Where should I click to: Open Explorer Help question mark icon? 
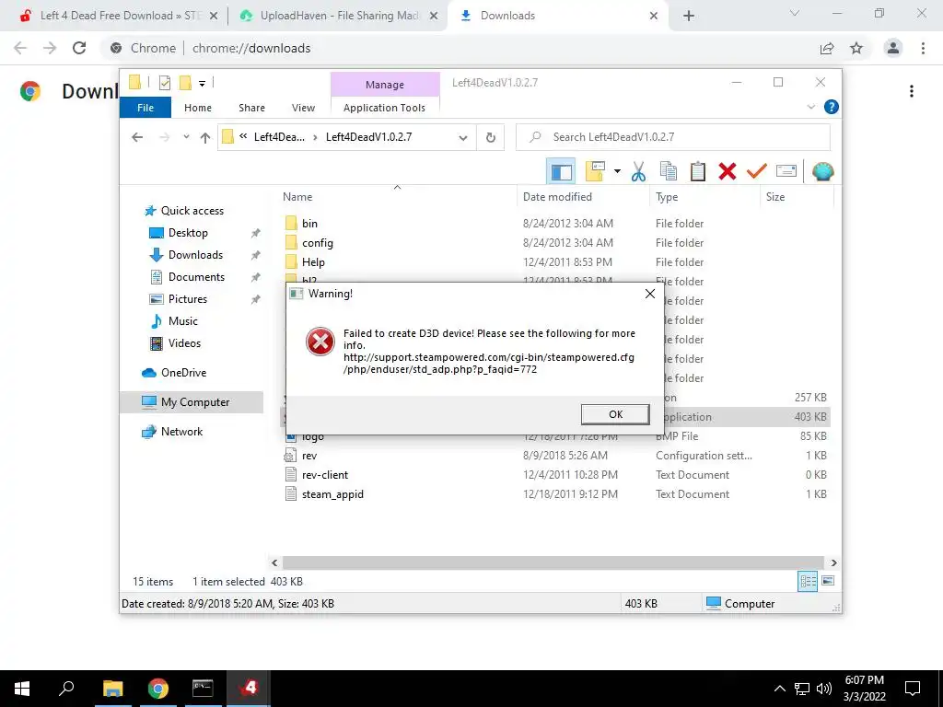832,107
